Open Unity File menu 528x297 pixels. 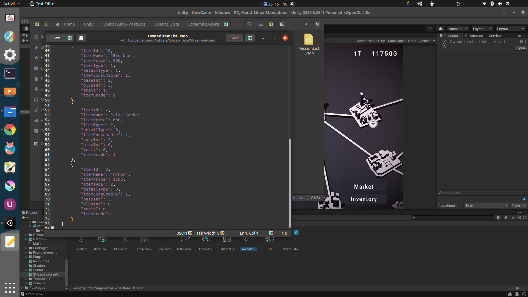click(x=25, y=21)
